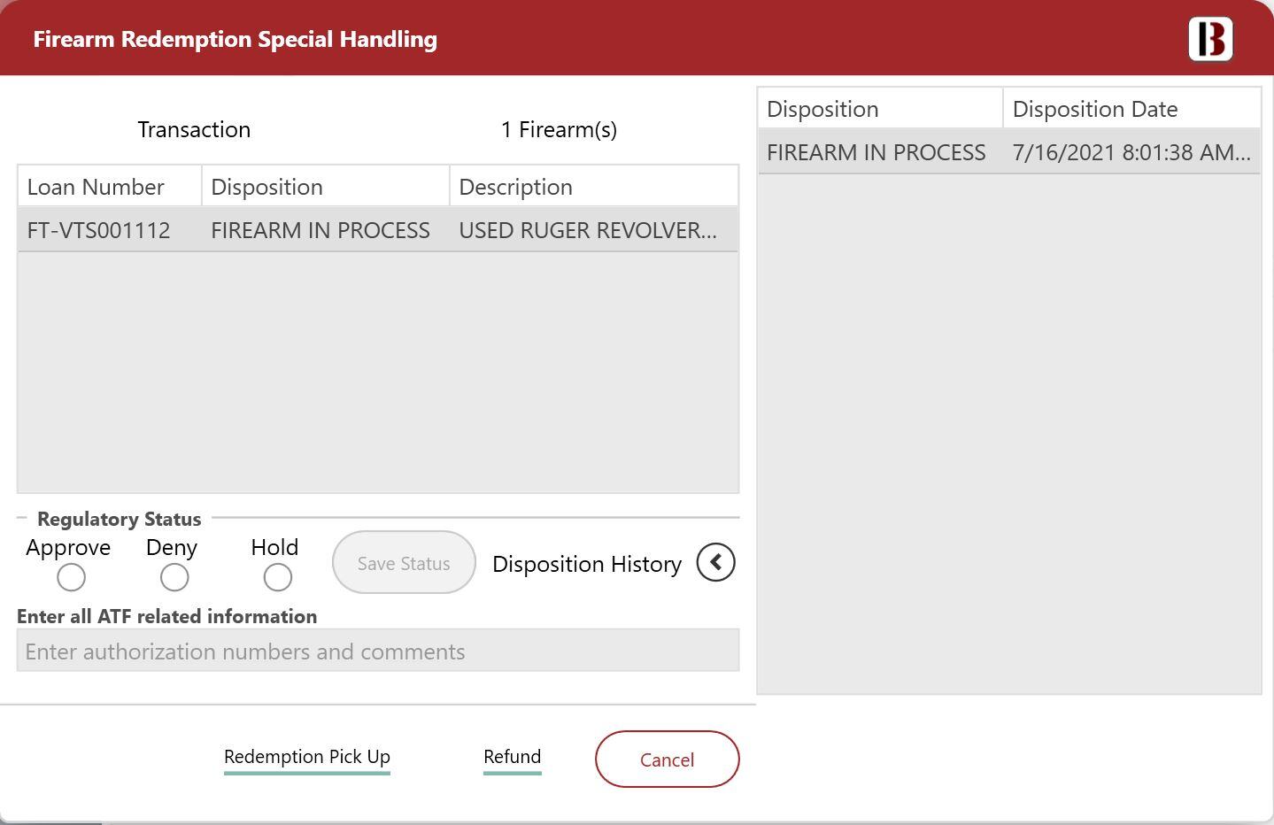Select loan row FT-VTS001112
Image resolution: width=1274 pixels, height=825 pixels.
(x=98, y=231)
